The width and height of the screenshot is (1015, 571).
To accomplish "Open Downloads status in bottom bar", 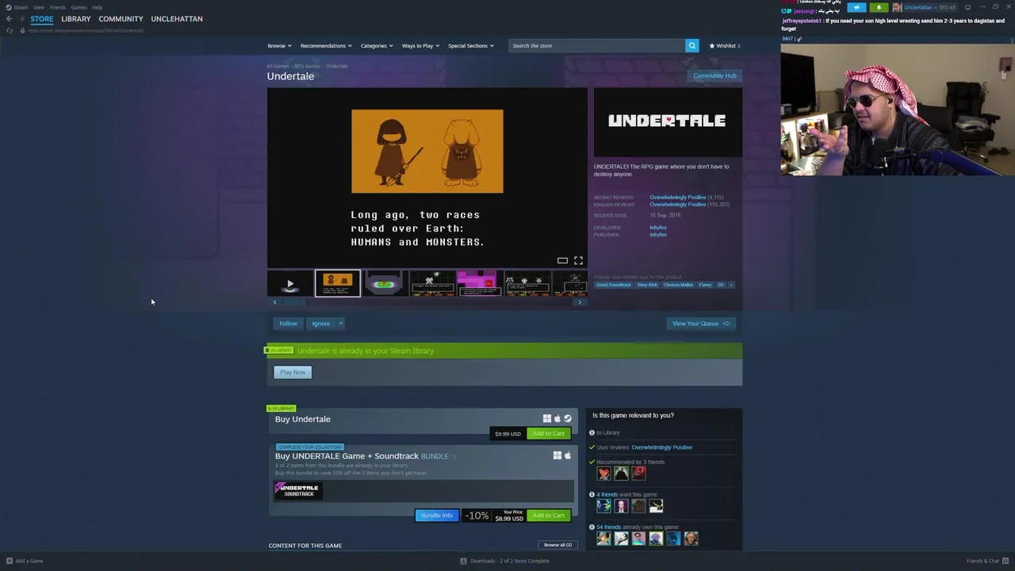I will pyautogui.click(x=504, y=561).
